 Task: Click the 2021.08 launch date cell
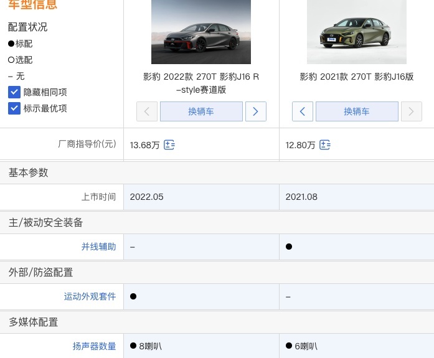point(357,197)
